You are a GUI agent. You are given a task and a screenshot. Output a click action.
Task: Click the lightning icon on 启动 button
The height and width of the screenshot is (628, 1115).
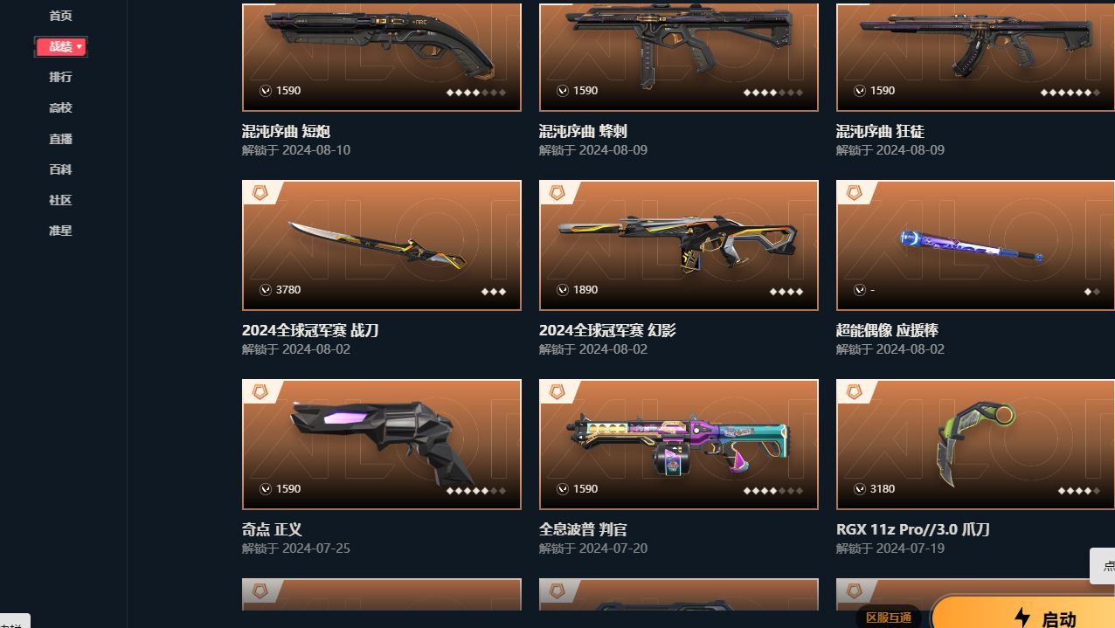[1022, 618]
